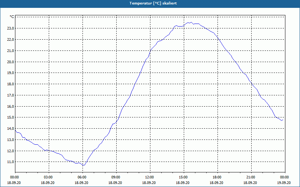Click the 19,0 y-axis value
The height and width of the screenshot is (187, 300).
(x=10, y=73)
